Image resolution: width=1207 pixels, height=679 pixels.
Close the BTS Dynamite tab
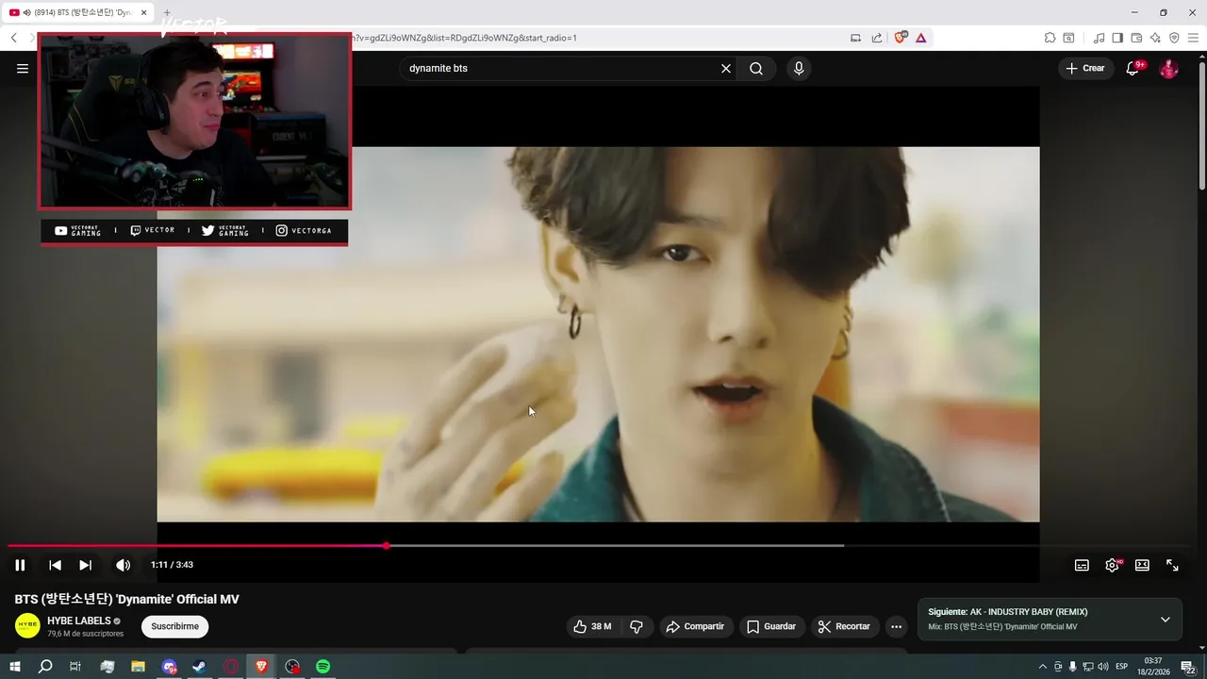[143, 13]
